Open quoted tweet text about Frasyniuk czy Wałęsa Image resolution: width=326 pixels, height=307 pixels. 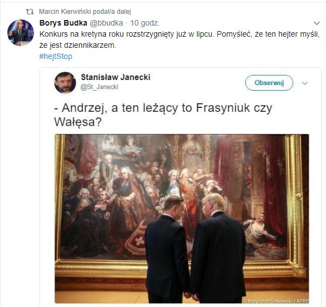(x=163, y=115)
